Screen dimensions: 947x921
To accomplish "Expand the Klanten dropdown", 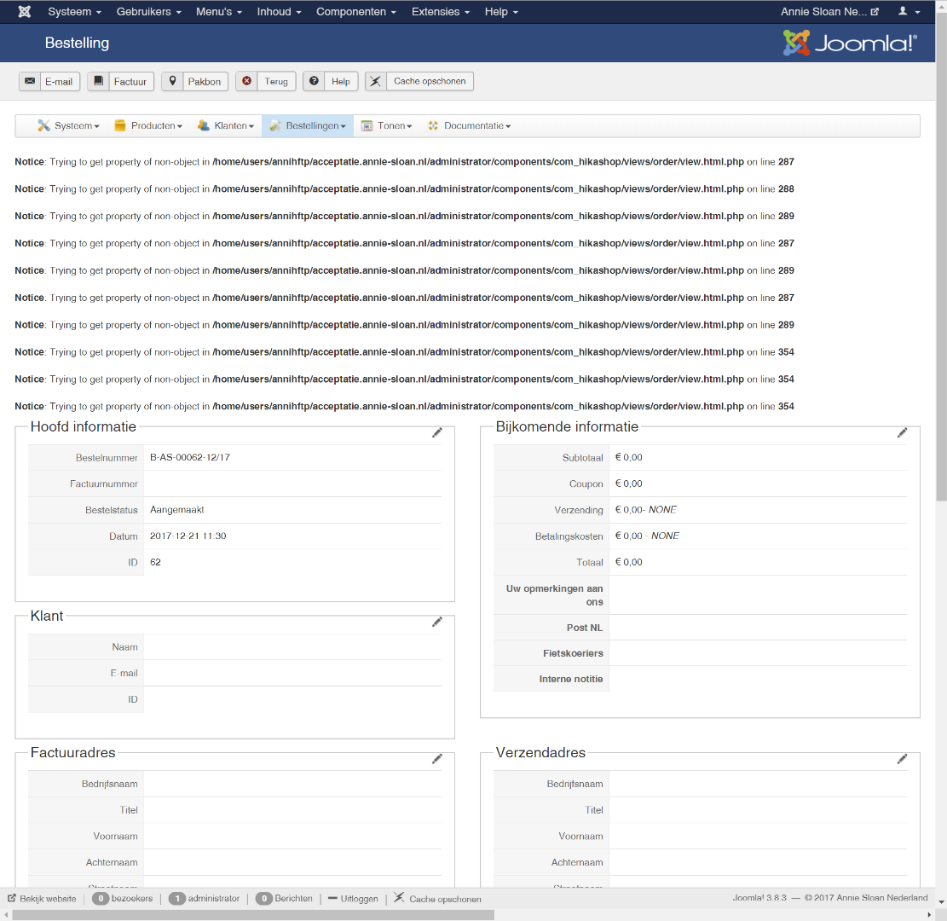I will click(x=226, y=125).
